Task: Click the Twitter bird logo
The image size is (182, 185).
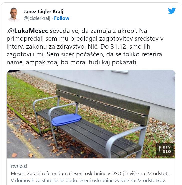Action: [172, 11]
